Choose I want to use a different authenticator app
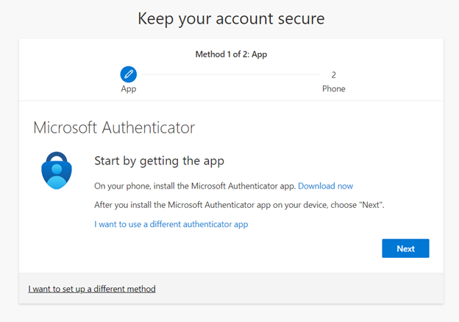The image size is (459, 322). pos(171,224)
